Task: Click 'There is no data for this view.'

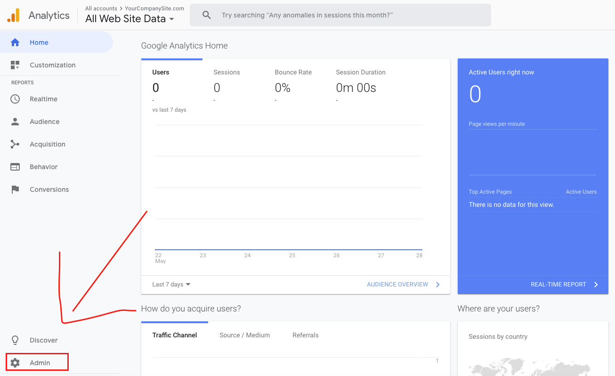Action: (511, 204)
